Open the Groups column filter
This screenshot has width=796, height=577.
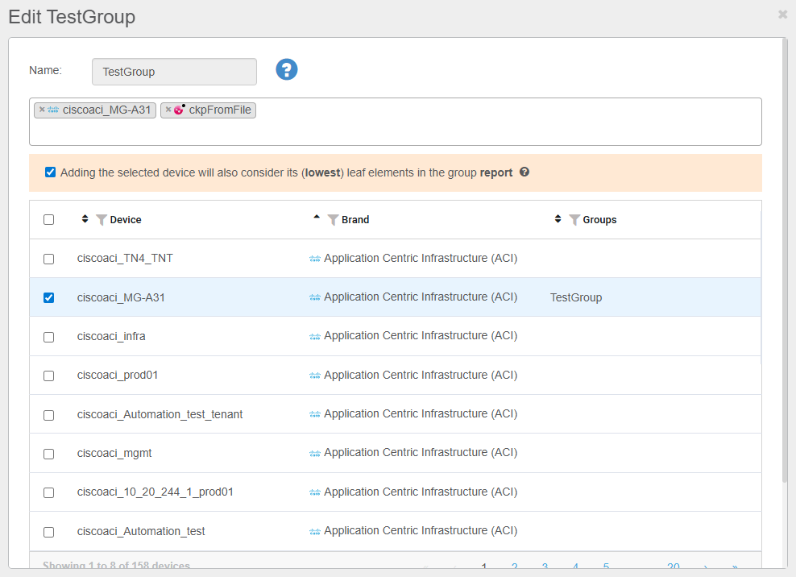pos(574,219)
